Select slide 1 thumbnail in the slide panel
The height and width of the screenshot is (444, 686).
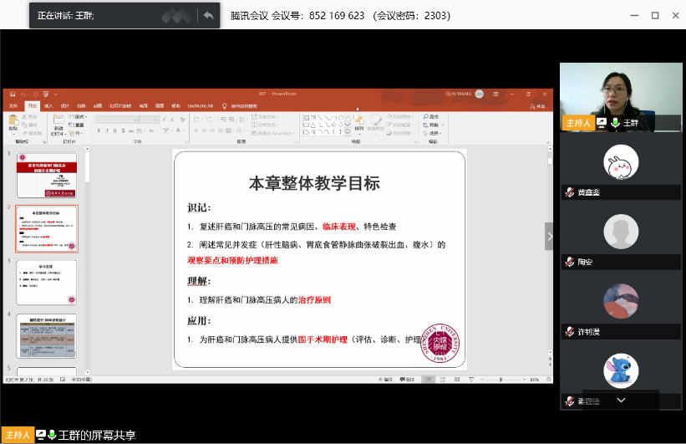pyautogui.click(x=47, y=174)
